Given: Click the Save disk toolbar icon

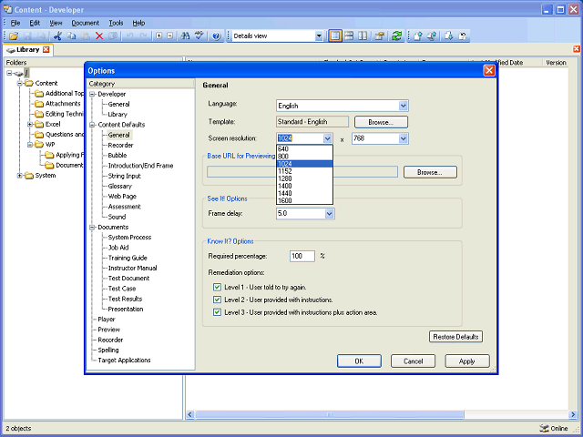Looking at the screenshot, I should pyautogui.click(x=27, y=36).
